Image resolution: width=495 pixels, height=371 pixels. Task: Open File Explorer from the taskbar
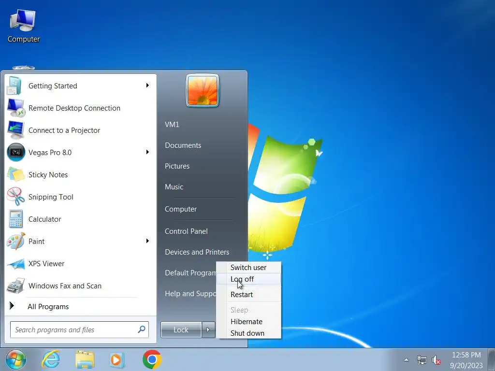tap(85, 359)
